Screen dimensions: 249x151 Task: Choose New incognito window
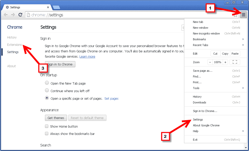pos(216,33)
